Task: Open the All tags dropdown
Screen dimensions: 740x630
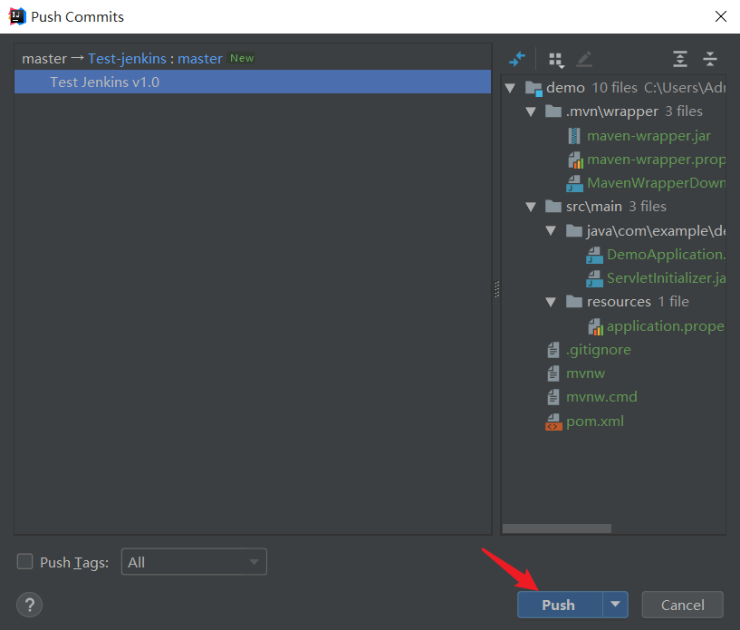Action: (x=193, y=562)
